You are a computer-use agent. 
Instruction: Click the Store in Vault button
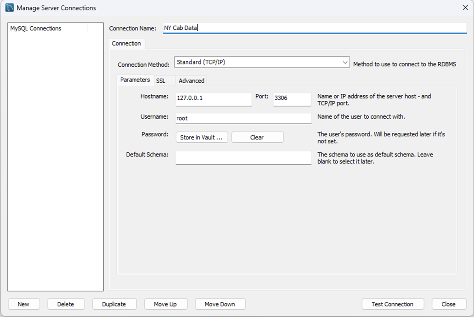click(x=202, y=137)
